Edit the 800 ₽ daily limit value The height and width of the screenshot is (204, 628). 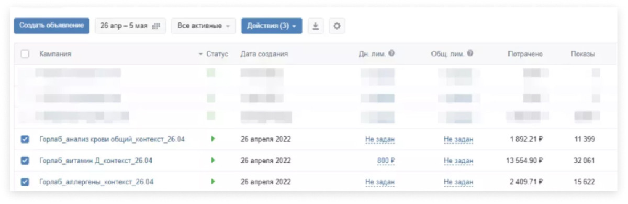pos(386,161)
